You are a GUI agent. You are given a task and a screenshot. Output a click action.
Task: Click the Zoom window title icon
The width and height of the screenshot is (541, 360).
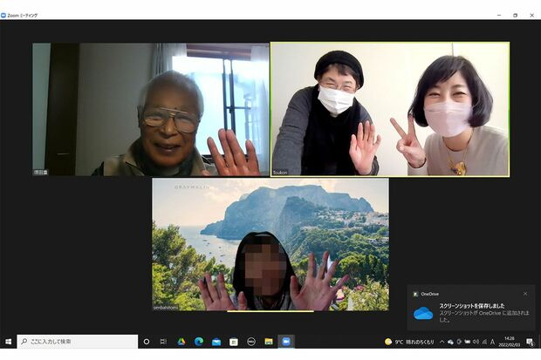pos(3,16)
